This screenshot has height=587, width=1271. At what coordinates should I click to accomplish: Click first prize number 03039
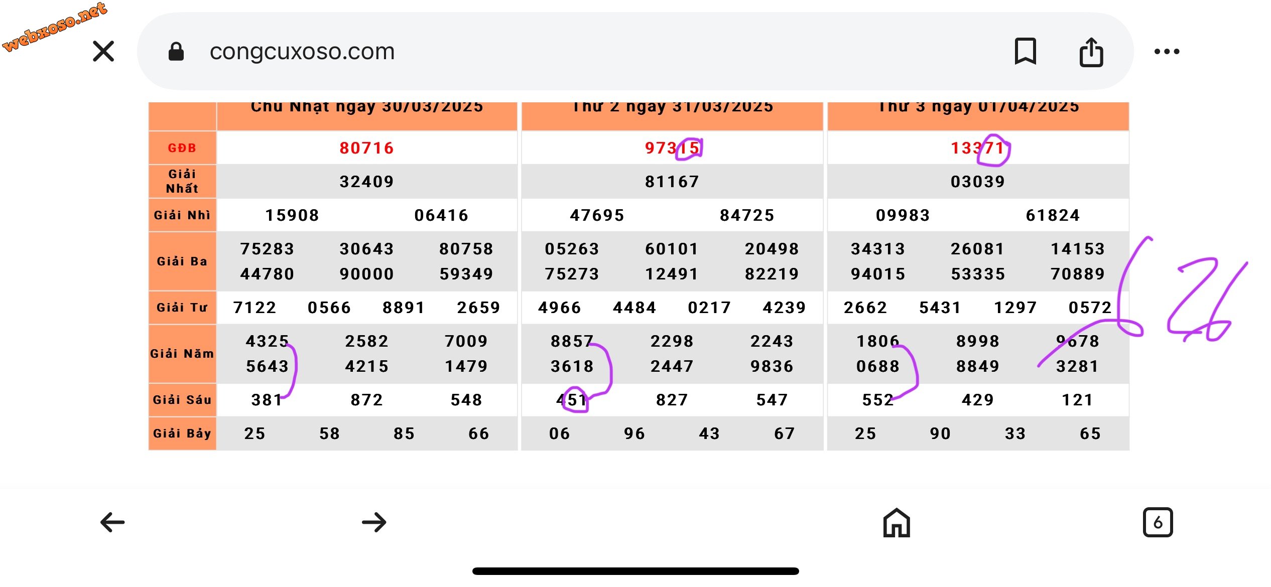(x=978, y=182)
